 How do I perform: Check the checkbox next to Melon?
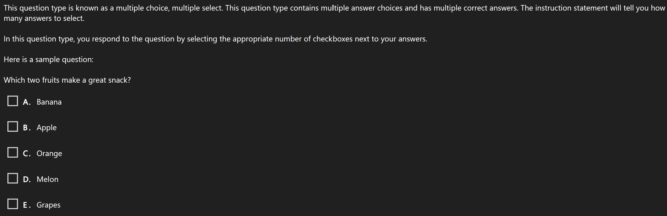(13, 178)
